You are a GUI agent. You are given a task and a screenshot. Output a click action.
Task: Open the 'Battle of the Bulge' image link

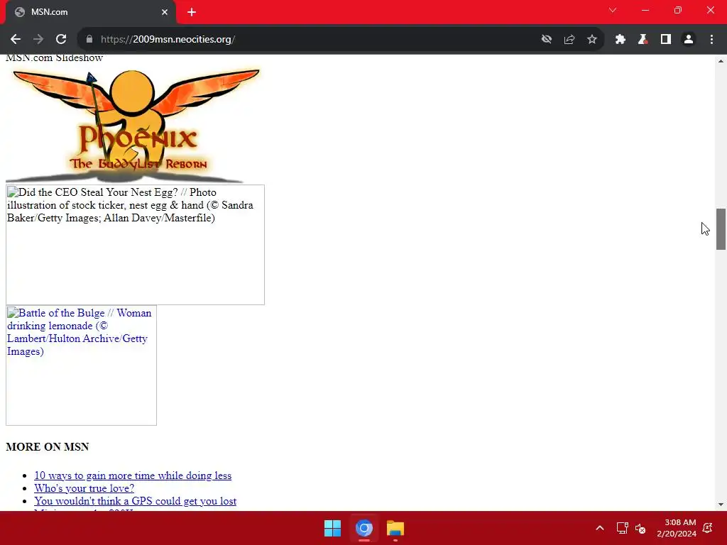click(x=81, y=365)
